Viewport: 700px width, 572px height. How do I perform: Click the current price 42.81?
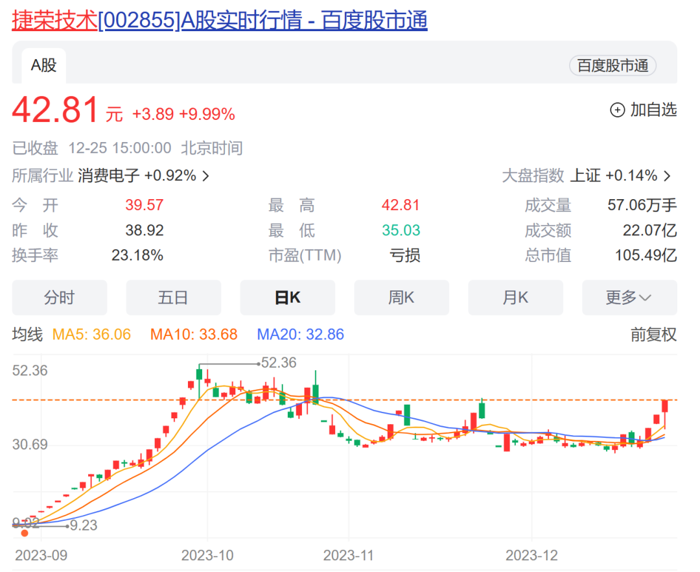click(x=55, y=110)
